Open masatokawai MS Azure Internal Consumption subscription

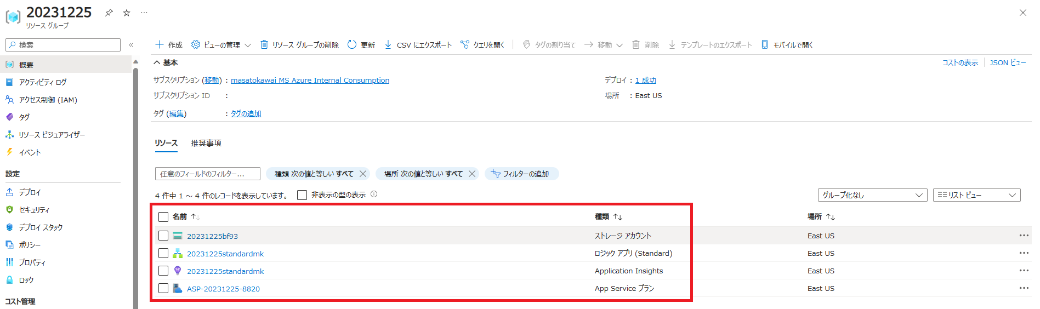(310, 80)
